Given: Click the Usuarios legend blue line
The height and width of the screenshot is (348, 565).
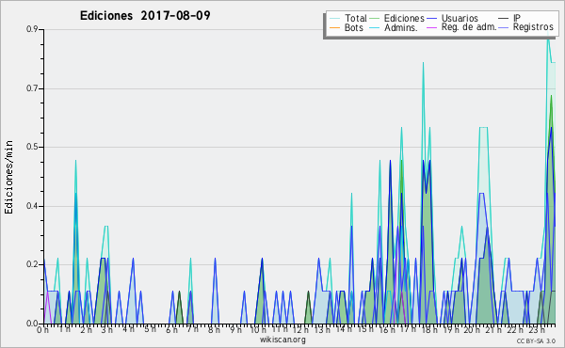Looking at the screenshot, I should coord(431,18).
